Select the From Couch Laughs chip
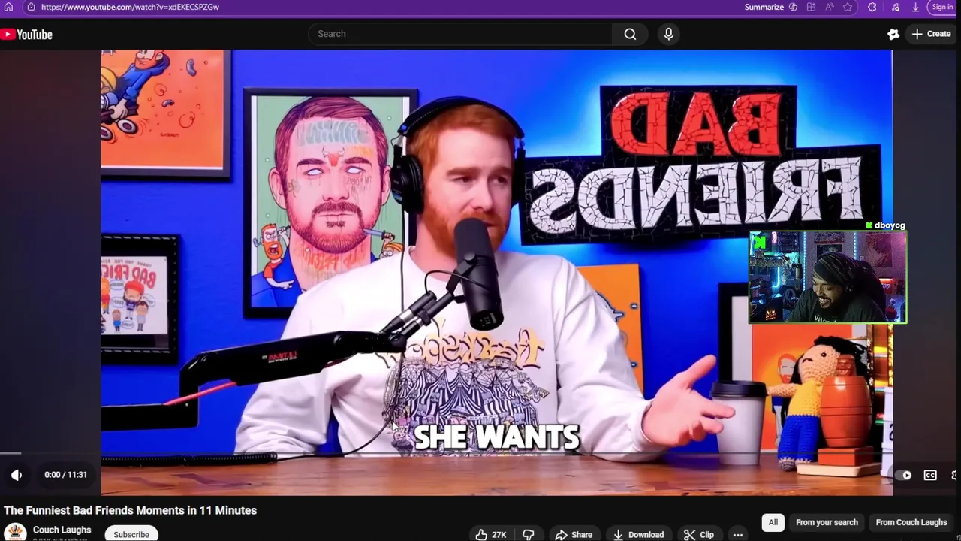This screenshot has height=541, width=961. click(x=911, y=522)
